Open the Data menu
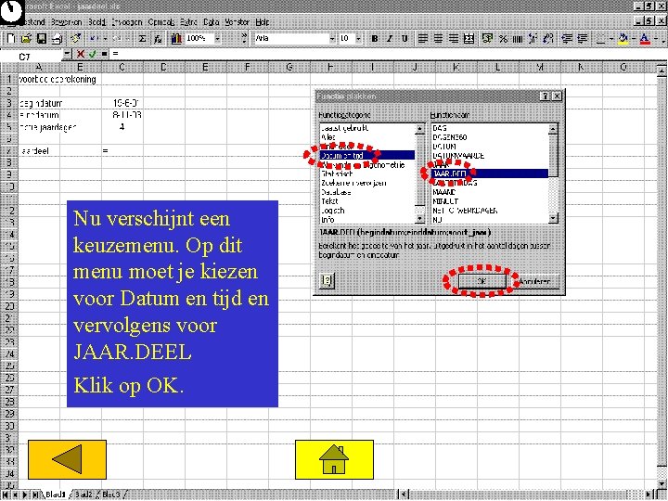This screenshot has width=668, height=501. tap(212, 21)
